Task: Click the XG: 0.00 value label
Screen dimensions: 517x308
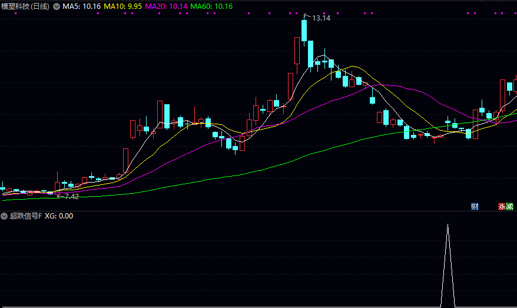Action: tap(59, 216)
